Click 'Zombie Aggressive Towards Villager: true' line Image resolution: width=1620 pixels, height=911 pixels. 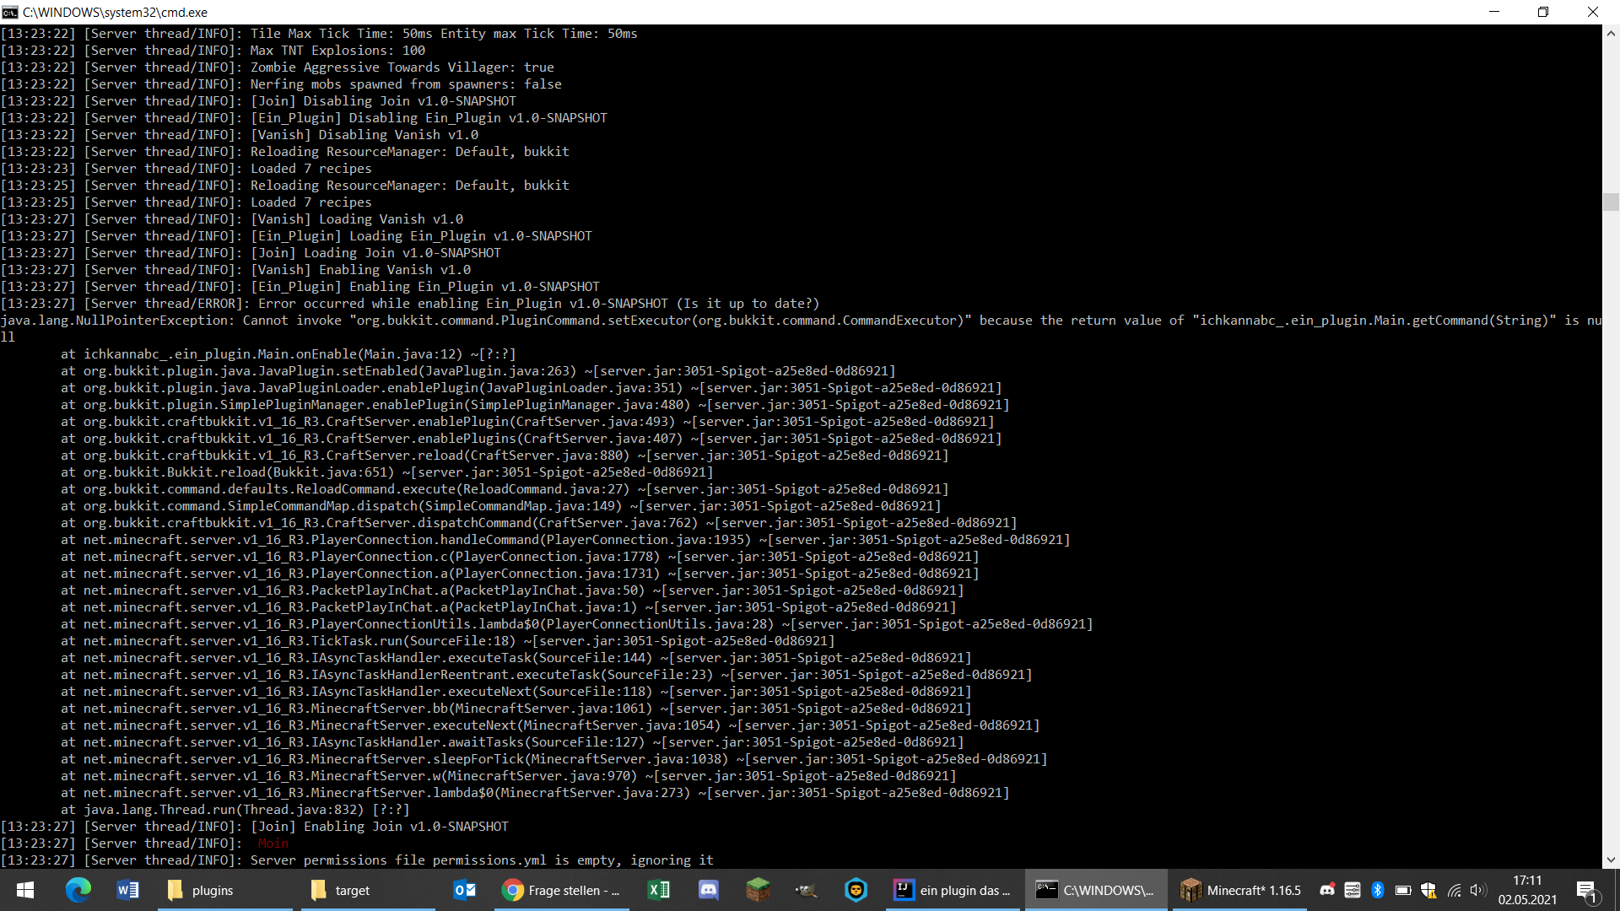277,67
